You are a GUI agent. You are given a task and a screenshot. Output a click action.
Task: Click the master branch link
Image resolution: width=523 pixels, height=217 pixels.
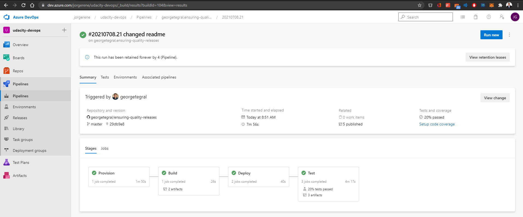97,124
